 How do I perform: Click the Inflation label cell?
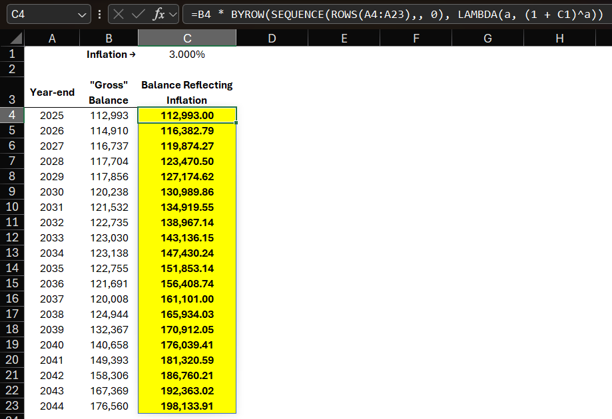tap(109, 54)
